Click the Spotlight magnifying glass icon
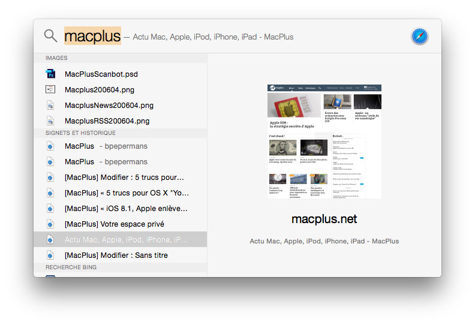Screen dimensions: 475x325 [x=50, y=36]
